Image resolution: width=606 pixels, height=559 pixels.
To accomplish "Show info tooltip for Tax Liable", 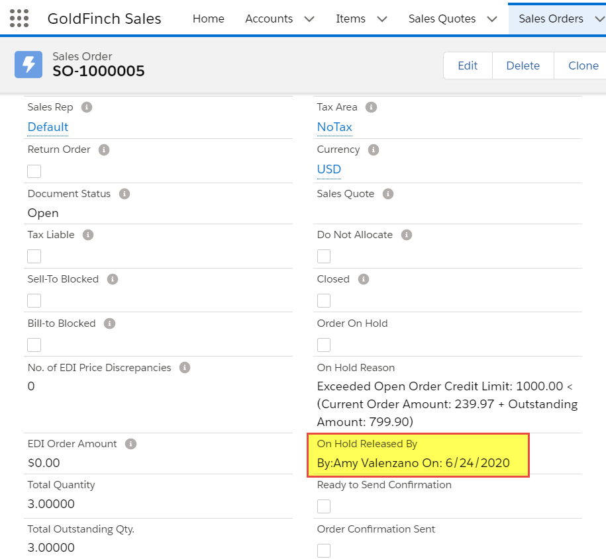I will [88, 235].
